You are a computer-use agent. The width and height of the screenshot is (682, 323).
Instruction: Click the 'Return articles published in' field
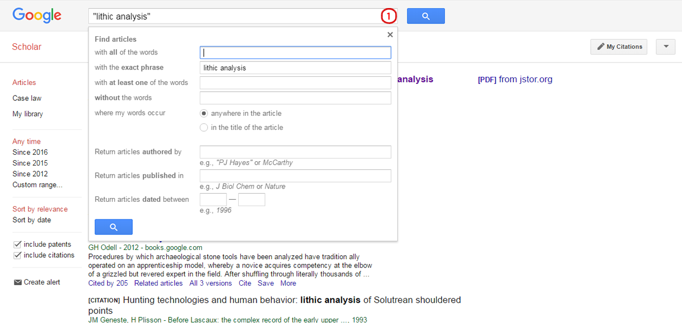(x=295, y=176)
